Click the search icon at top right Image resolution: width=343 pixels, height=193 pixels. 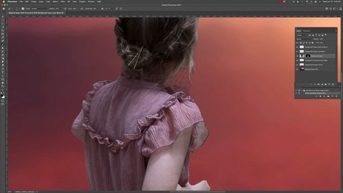coord(331,9)
